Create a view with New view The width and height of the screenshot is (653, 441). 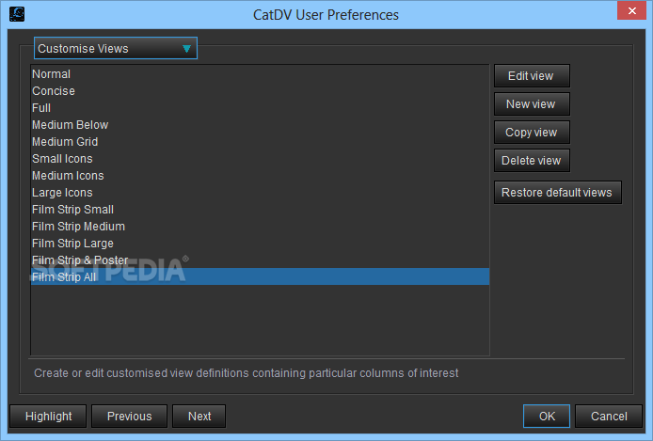click(x=532, y=104)
